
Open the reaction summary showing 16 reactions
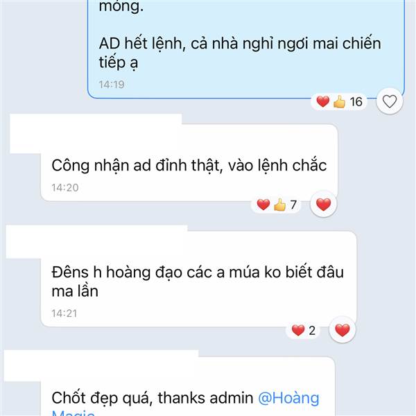point(339,102)
